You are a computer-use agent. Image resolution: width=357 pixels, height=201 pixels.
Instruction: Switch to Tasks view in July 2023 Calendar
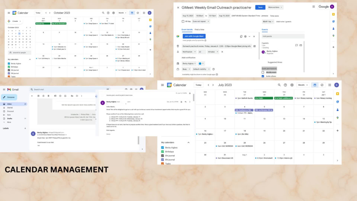(322, 85)
